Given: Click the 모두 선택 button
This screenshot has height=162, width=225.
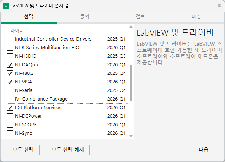Looking at the screenshot, I should click(x=23, y=150).
